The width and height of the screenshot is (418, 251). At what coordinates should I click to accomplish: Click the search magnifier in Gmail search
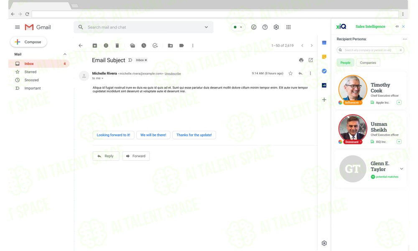click(81, 27)
